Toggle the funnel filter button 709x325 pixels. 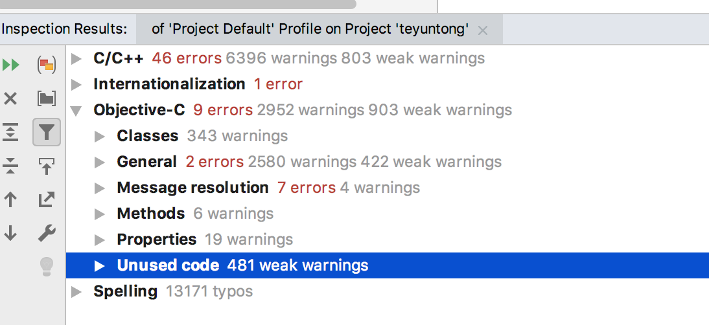pos(47,132)
